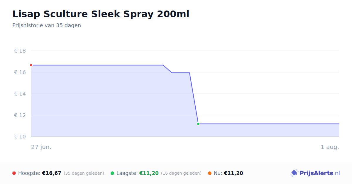Click the orange Nu legend dot
Viewport: 352px width, 184px height.
tap(210, 173)
